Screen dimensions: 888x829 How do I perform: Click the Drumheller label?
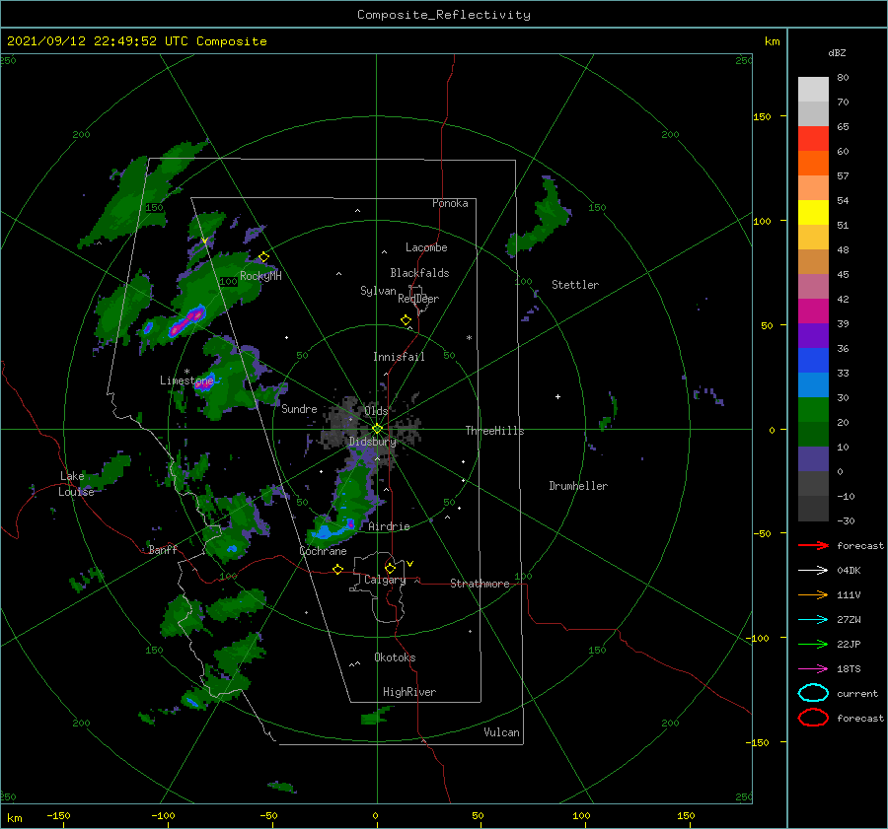(x=578, y=486)
